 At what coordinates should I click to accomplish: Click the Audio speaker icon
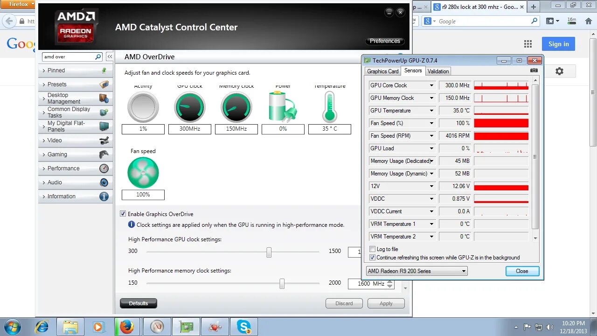point(104,182)
